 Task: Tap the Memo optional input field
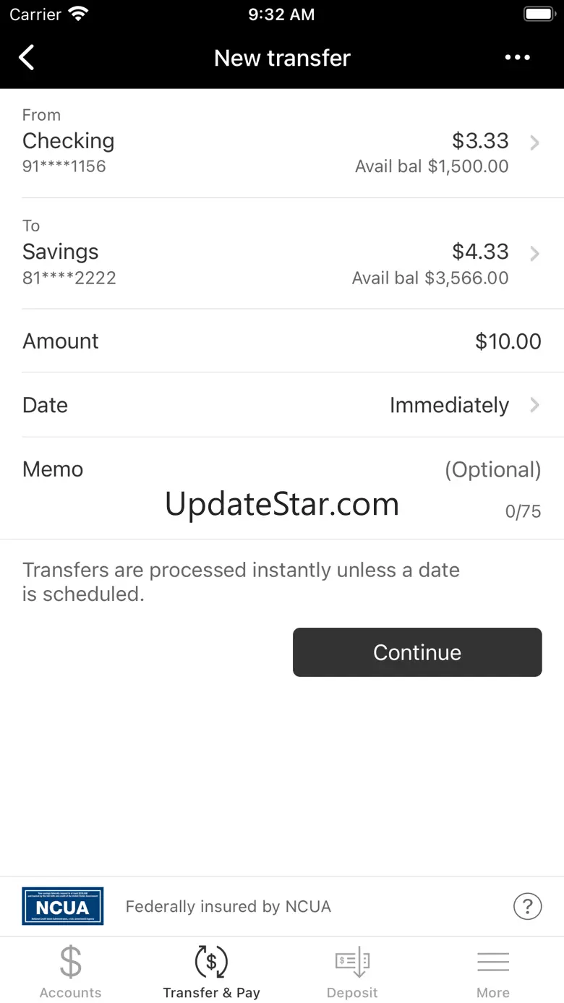pos(282,489)
